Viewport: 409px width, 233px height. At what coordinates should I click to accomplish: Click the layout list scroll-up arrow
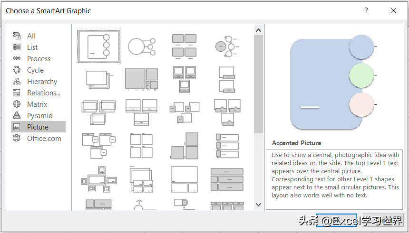pos(259,30)
